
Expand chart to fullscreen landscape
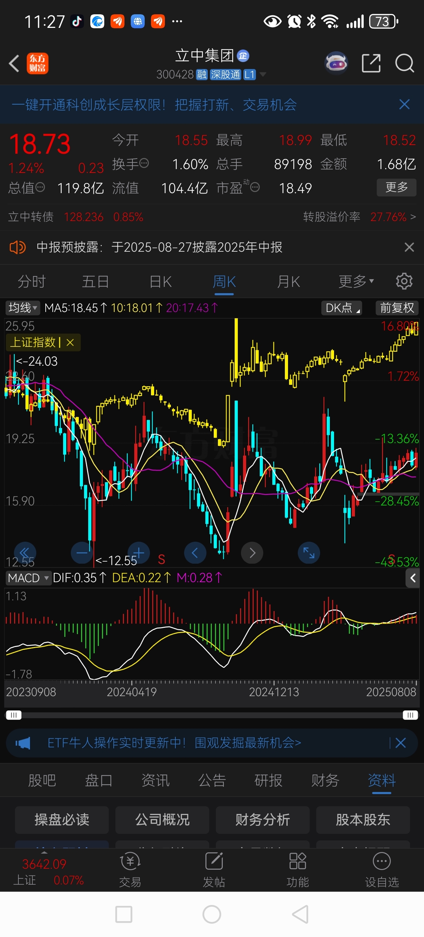click(309, 553)
